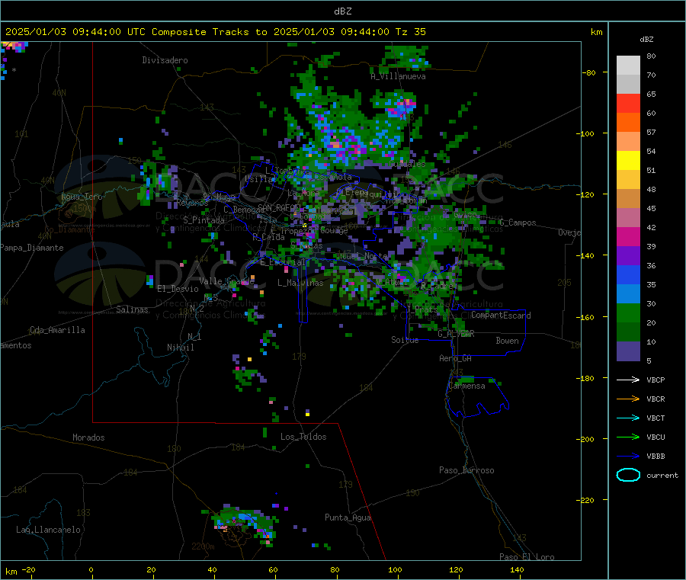Click the 'S_Pintada' map label
Screen dimensions: 686x580
tap(204, 220)
